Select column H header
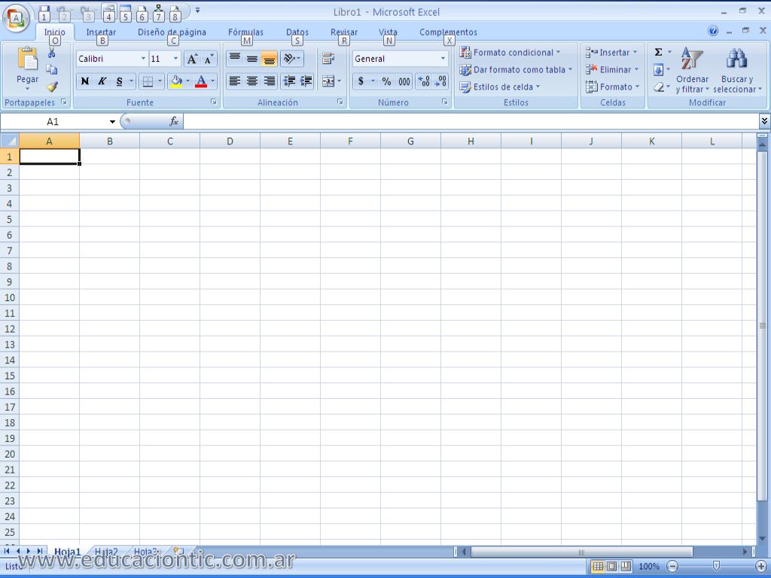Viewport: 771px width, 578px height. tap(471, 141)
